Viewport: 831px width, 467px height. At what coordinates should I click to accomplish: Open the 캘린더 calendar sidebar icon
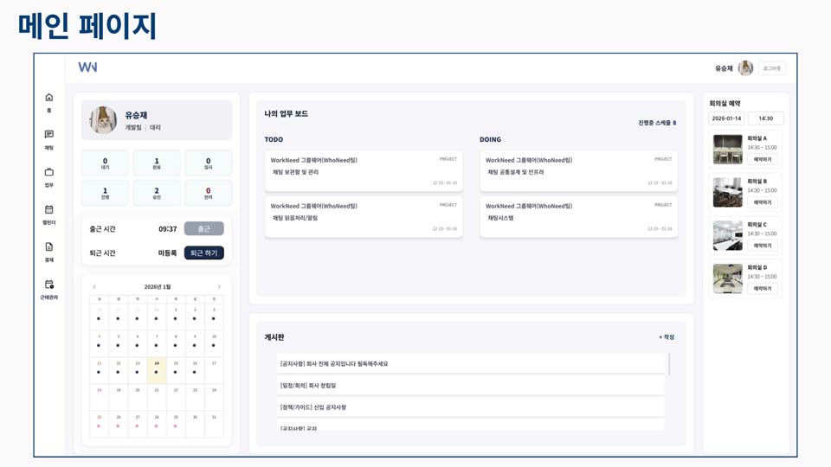pos(49,209)
